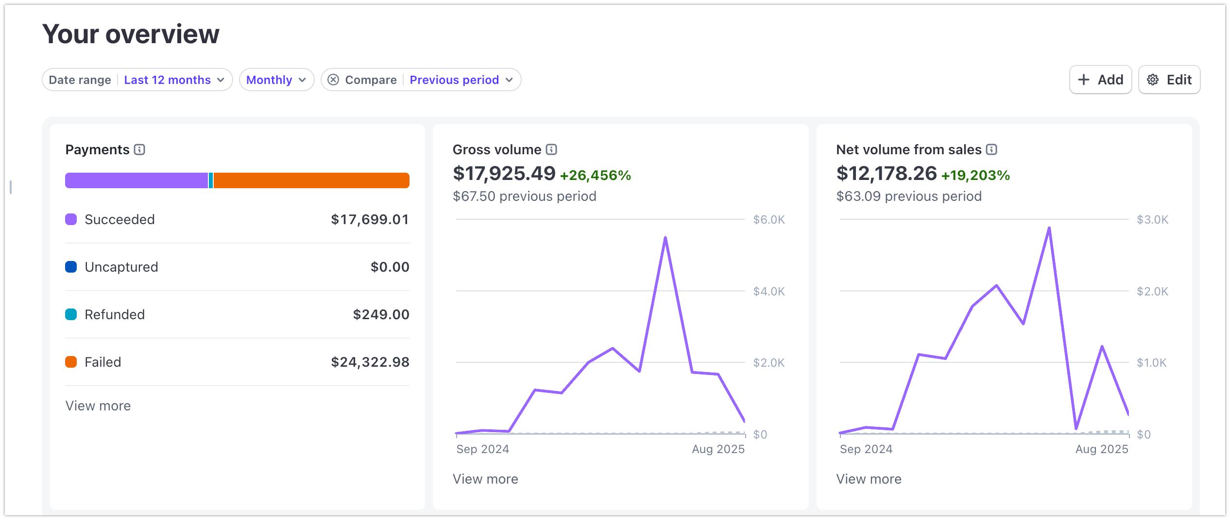Click the gear icon in the Edit button

click(1153, 80)
